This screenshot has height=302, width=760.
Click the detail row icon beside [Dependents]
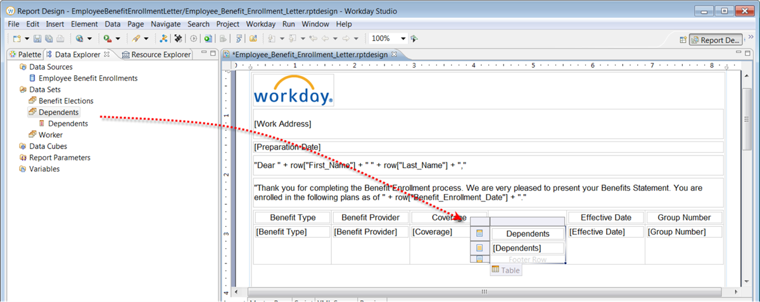tap(479, 248)
